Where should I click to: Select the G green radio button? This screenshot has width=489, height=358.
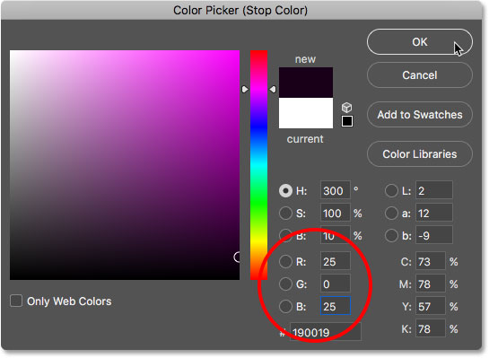(285, 284)
